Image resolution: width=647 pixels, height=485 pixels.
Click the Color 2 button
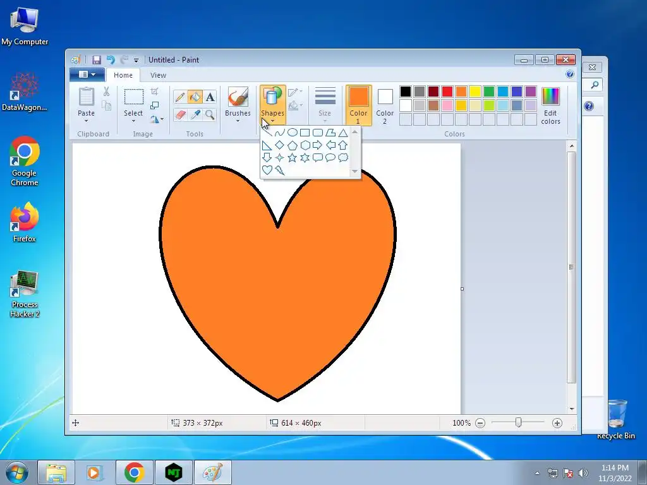[385, 105]
